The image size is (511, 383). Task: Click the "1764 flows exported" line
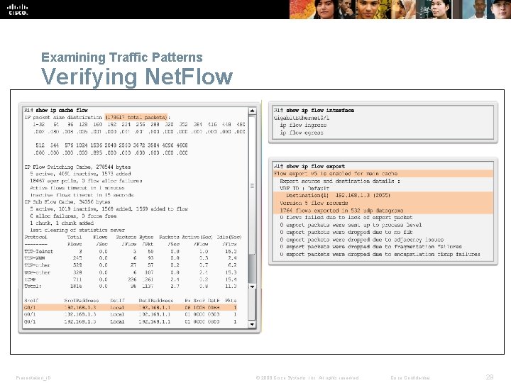coord(341,211)
